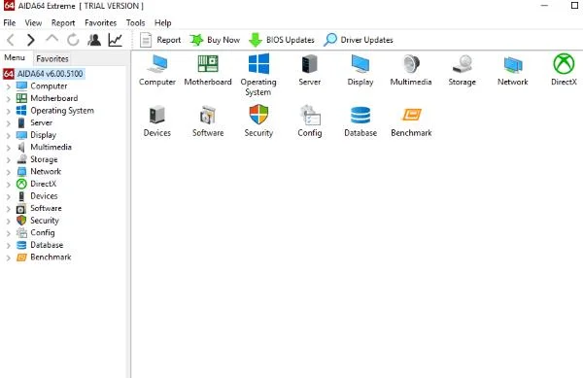The image size is (583, 378).
Task: Expand the DirectX tree node
Action: point(8,185)
